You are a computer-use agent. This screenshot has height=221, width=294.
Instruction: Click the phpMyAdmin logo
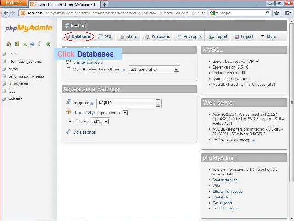28,28
